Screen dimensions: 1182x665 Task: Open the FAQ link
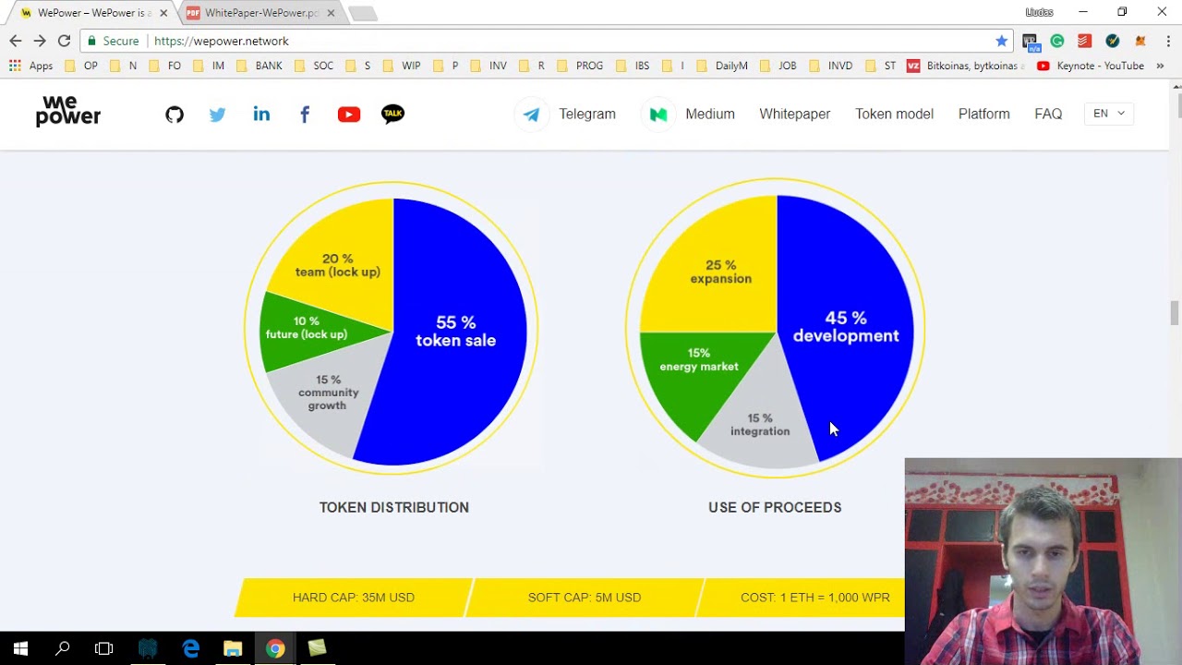coord(1048,114)
